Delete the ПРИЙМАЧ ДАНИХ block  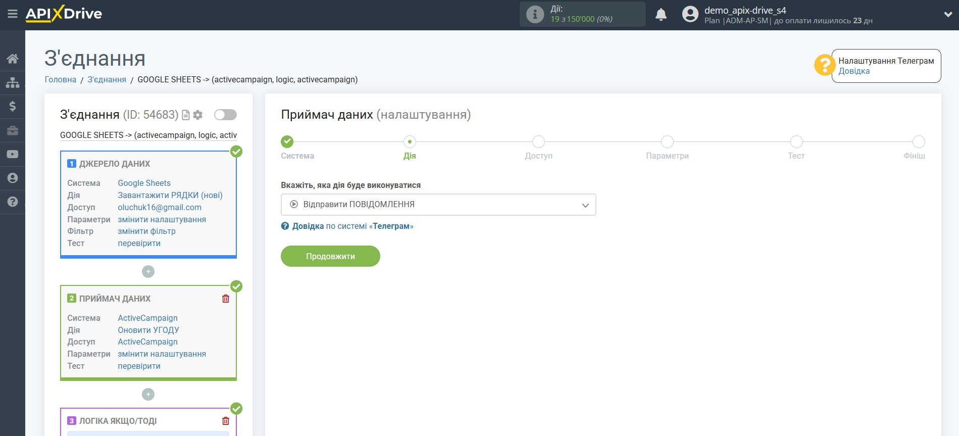(x=226, y=299)
